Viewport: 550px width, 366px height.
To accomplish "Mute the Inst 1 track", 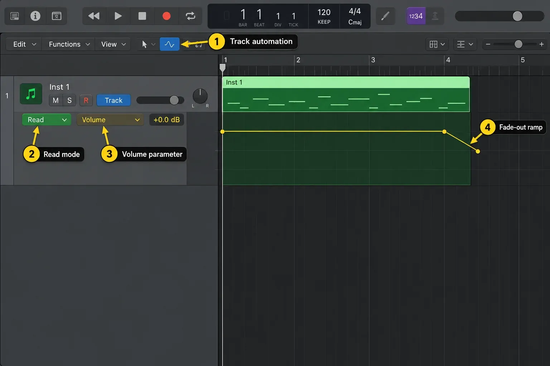I will point(56,100).
